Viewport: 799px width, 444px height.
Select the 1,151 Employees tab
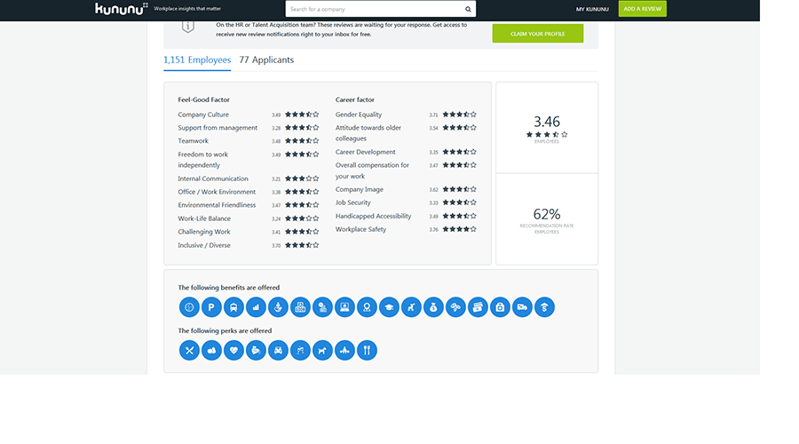tap(197, 60)
